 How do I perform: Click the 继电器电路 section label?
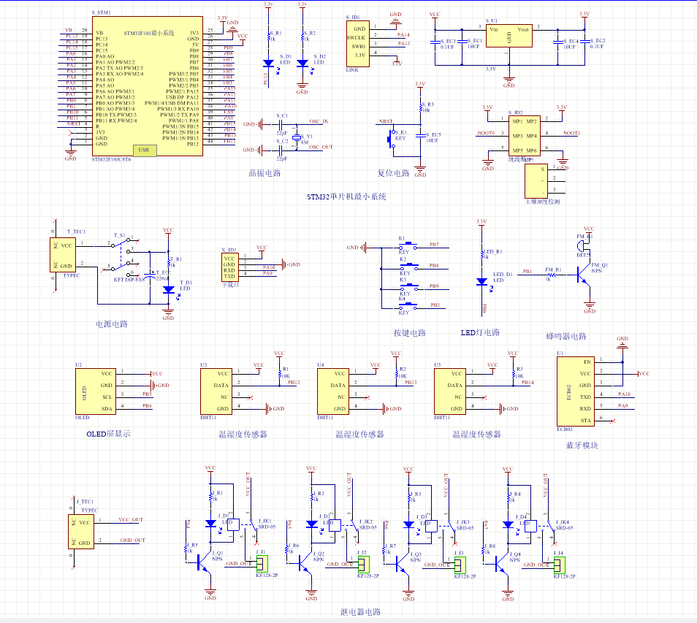tap(360, 612)
